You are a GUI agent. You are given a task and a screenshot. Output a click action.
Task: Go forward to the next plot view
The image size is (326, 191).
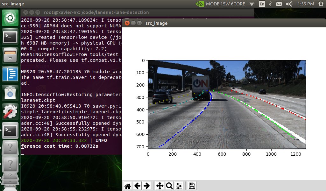pos(147,186)
